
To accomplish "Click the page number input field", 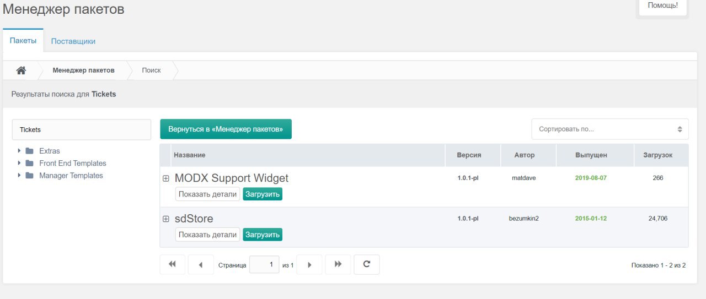I will pos(264,265).
